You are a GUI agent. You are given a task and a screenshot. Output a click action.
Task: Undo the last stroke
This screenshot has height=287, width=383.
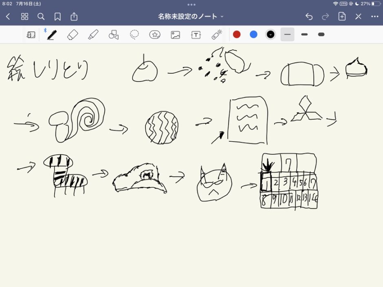(x=309, y=16)
